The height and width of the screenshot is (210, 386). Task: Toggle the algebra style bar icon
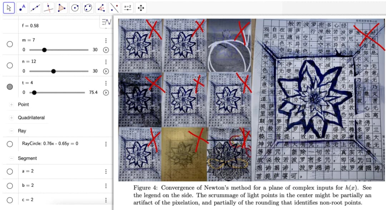(x=107, y=22)
